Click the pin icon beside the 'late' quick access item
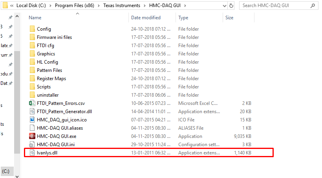Screen dimensions: 322x178 click(x=11, y=46)
